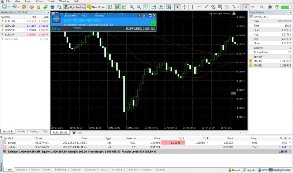The width and height of the screenshot is (293, 173).
Task: Open the Window menu
Action: pyautogui.click(x=64, y=1)
